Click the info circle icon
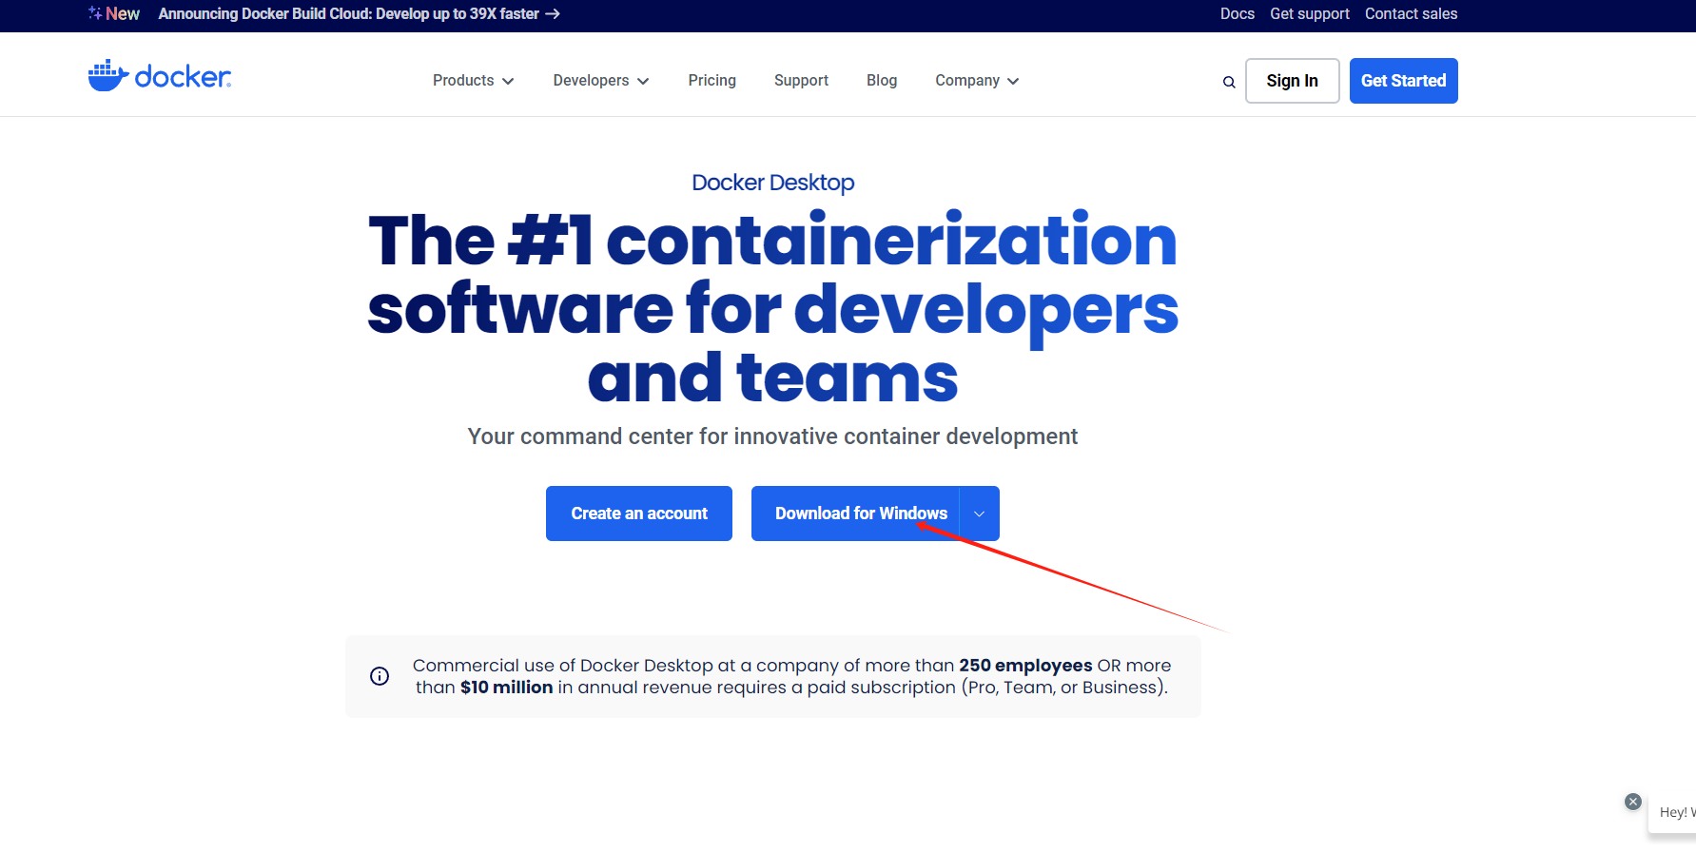The image size is (1696, 853). [x=380, y=676]
